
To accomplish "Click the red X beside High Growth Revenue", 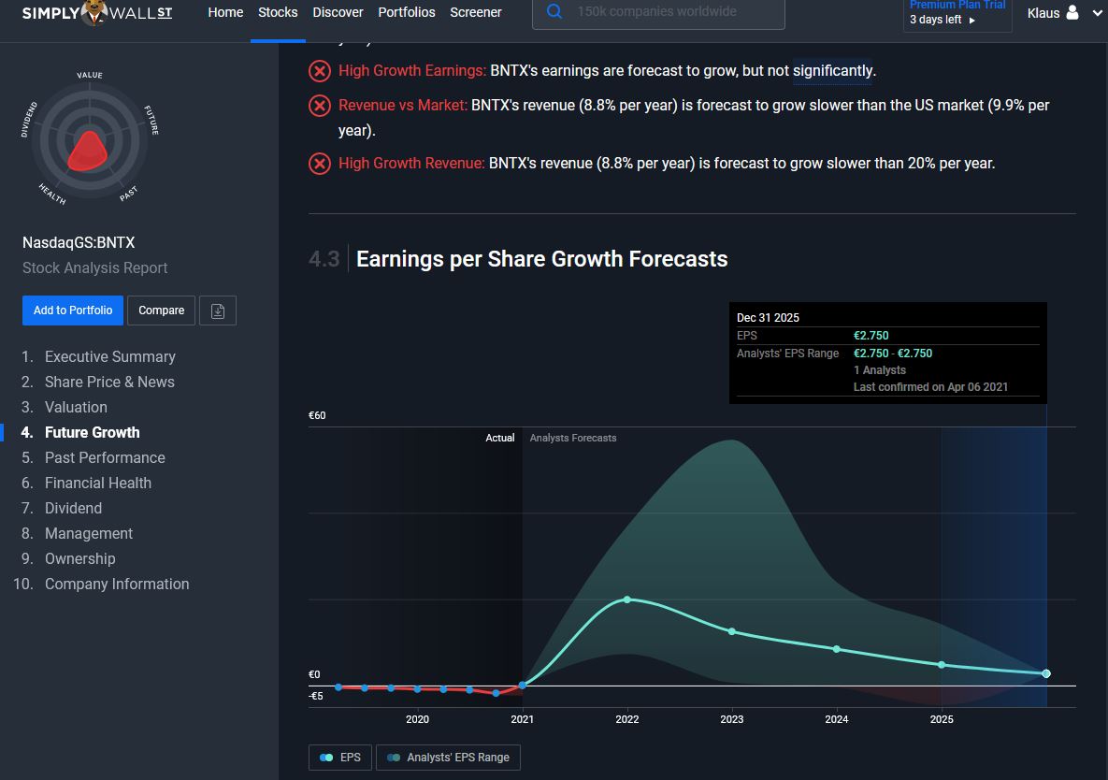I will click(320, 164).
